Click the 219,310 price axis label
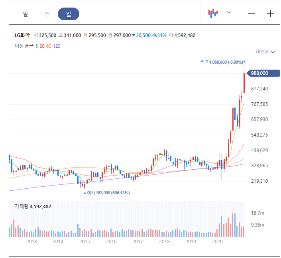This screenshot has height=258, width=281. (259, 181)
